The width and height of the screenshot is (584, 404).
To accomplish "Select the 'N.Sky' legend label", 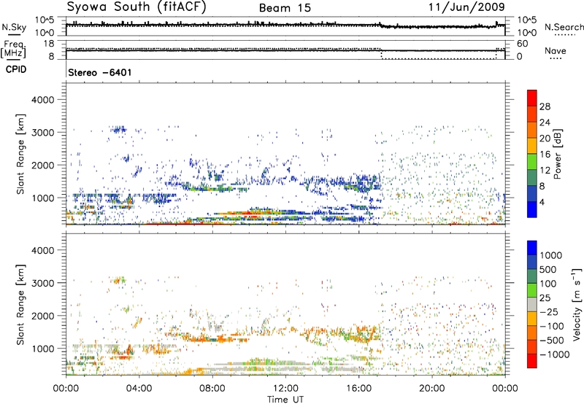I will coord(14,27).
